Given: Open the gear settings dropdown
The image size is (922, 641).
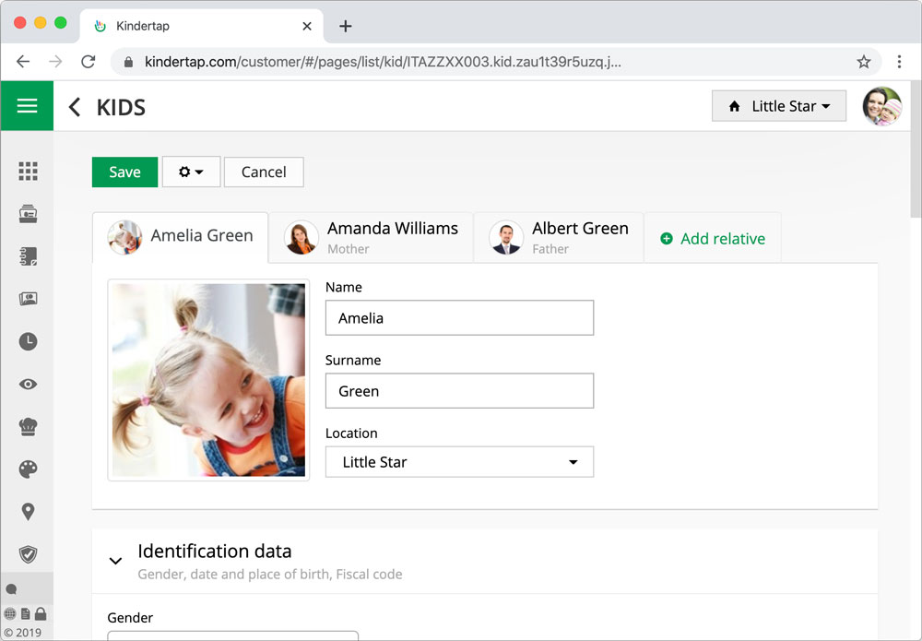Looking at the screenshot, I should point(191,172).
